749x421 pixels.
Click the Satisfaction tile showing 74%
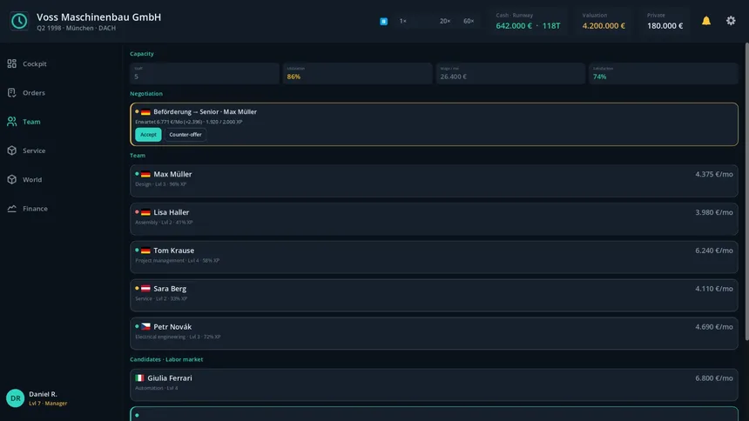(x=664, y=74)
